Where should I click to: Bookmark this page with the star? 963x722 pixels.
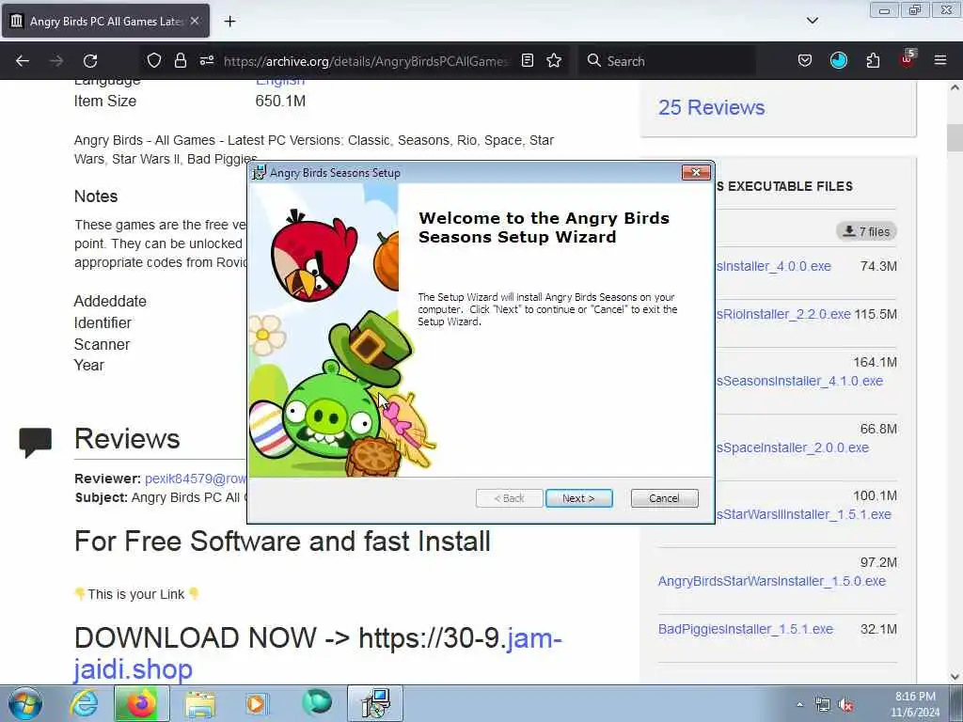click(x=554, y=60)
